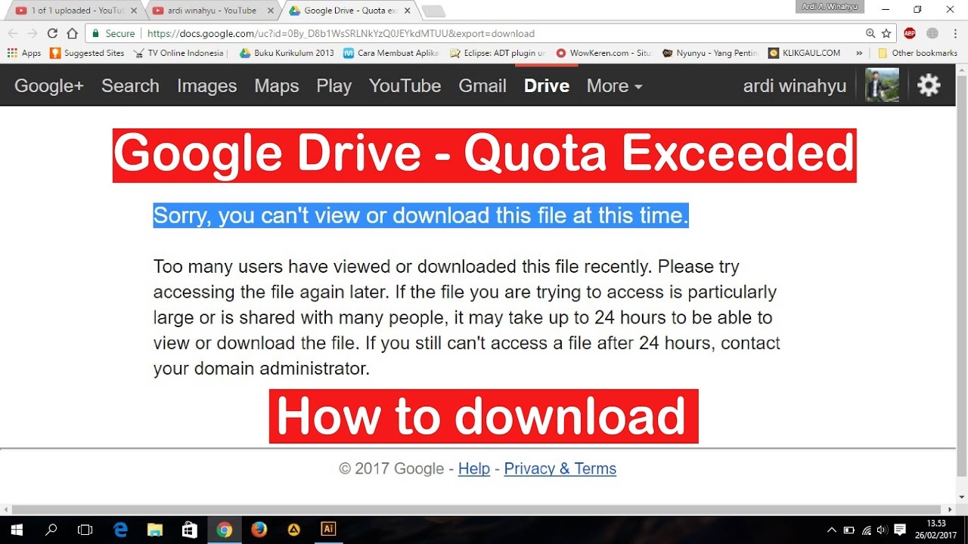Open the Adblock Plus extension icon
Viewport: 968px width, 544px height.
tap(910, 33)
